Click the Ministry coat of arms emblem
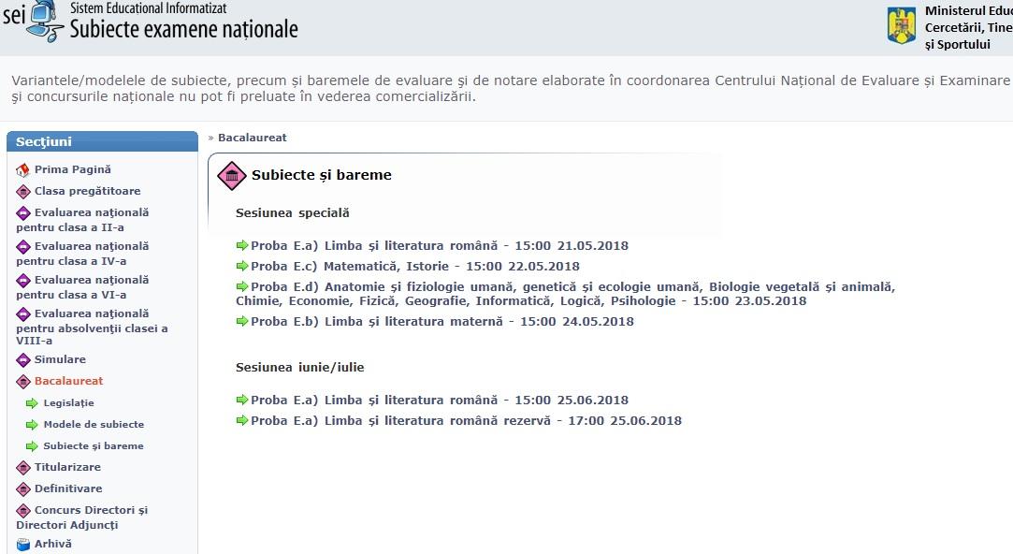 901,25
